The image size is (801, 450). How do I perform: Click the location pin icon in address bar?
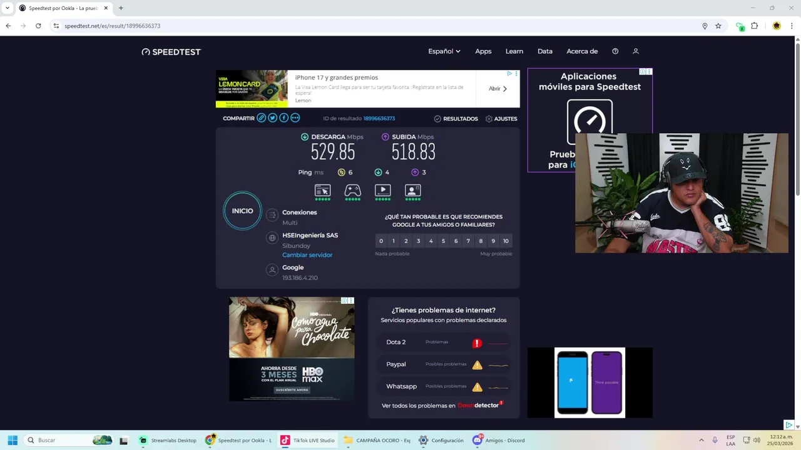click(705, 26)
